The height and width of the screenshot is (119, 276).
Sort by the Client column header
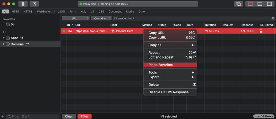point(125,25)
